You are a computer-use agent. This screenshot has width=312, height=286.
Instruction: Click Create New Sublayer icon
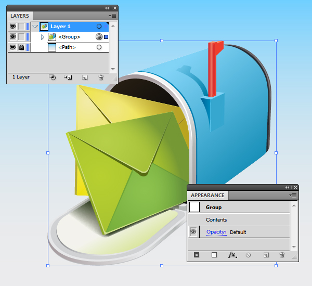[68, 77]
